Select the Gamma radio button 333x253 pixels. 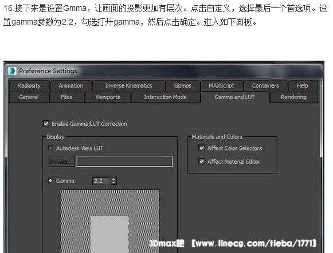click(x=50, y=181)
